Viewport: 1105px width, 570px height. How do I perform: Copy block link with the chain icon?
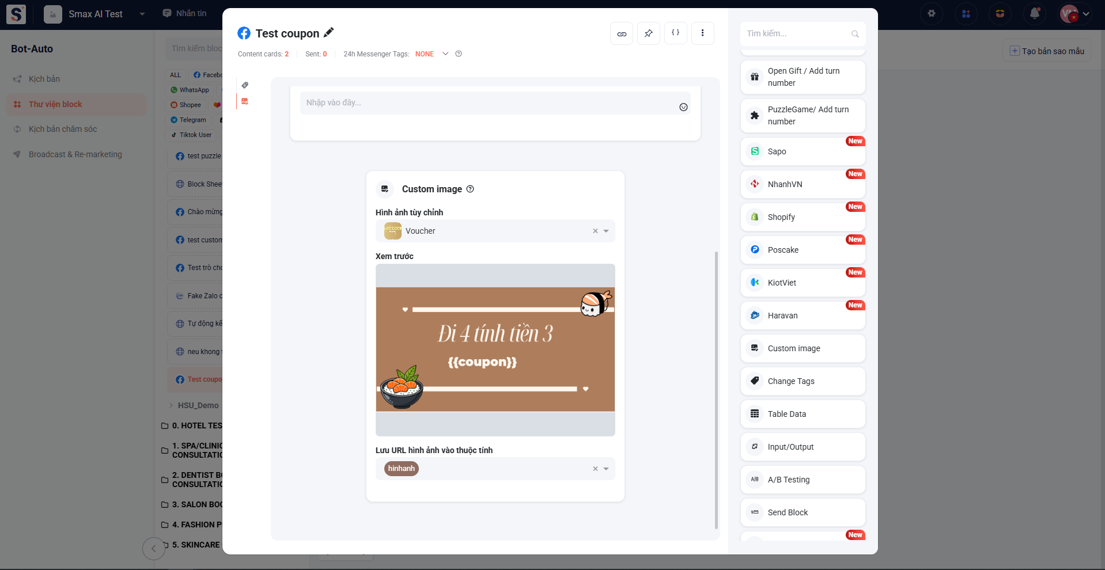click(x=622, y=33)
